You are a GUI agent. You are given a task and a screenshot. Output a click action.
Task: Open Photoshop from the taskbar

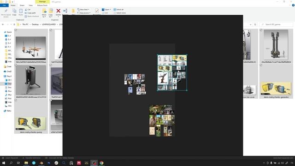pyautogui.click(x=49, y=163)
